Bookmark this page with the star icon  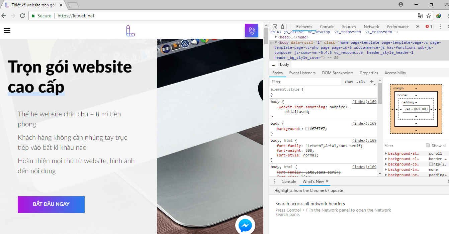pyautogui.click(x=429, y=16)
